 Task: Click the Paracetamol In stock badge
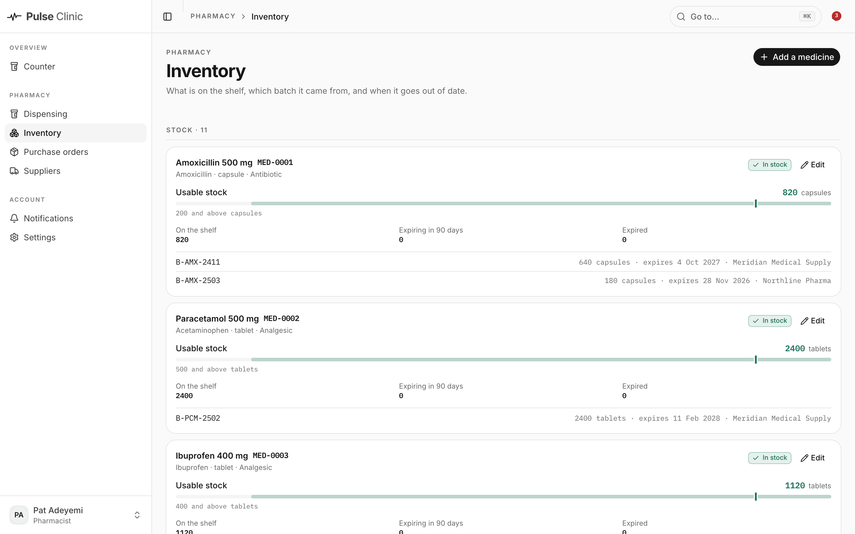click(769, 321)
